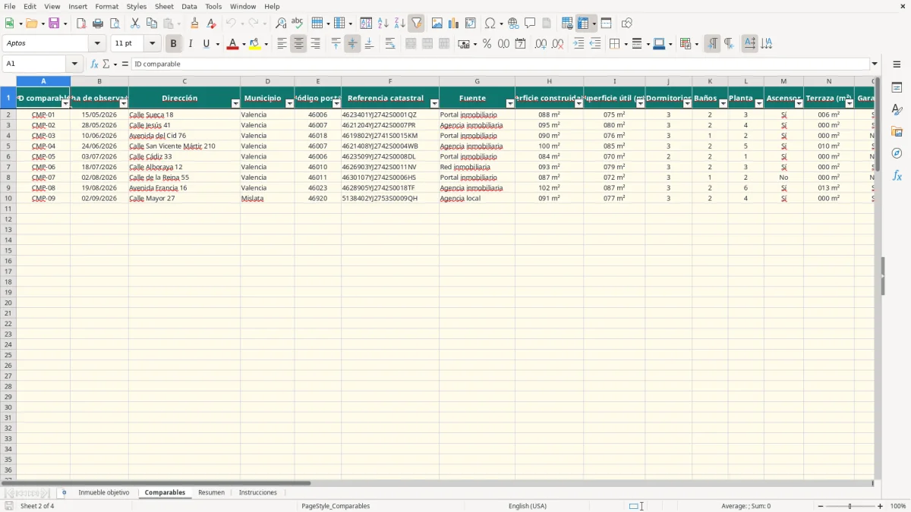Viewport: 911px width, 512px height.
Task: Click the zoom slider handle
Action: click(850, 506)
